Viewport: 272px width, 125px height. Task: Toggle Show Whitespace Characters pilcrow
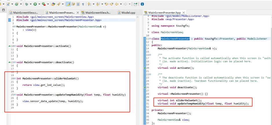83,4
